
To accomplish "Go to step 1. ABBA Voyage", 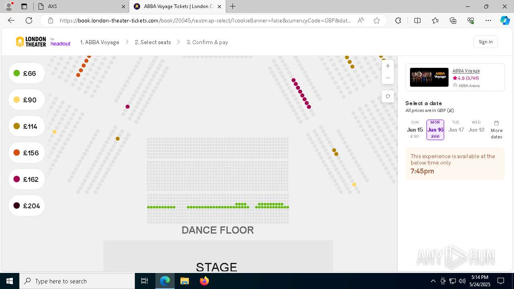I will 100,42.
